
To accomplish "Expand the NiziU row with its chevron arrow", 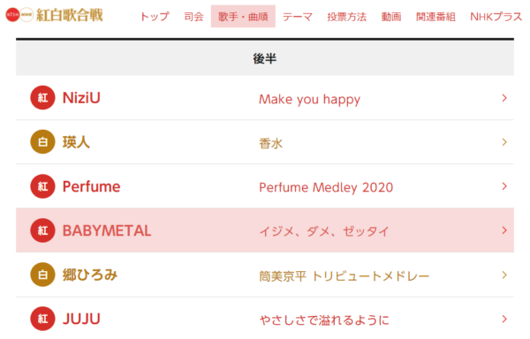I will pyautogui.click(x=504, y=98).
